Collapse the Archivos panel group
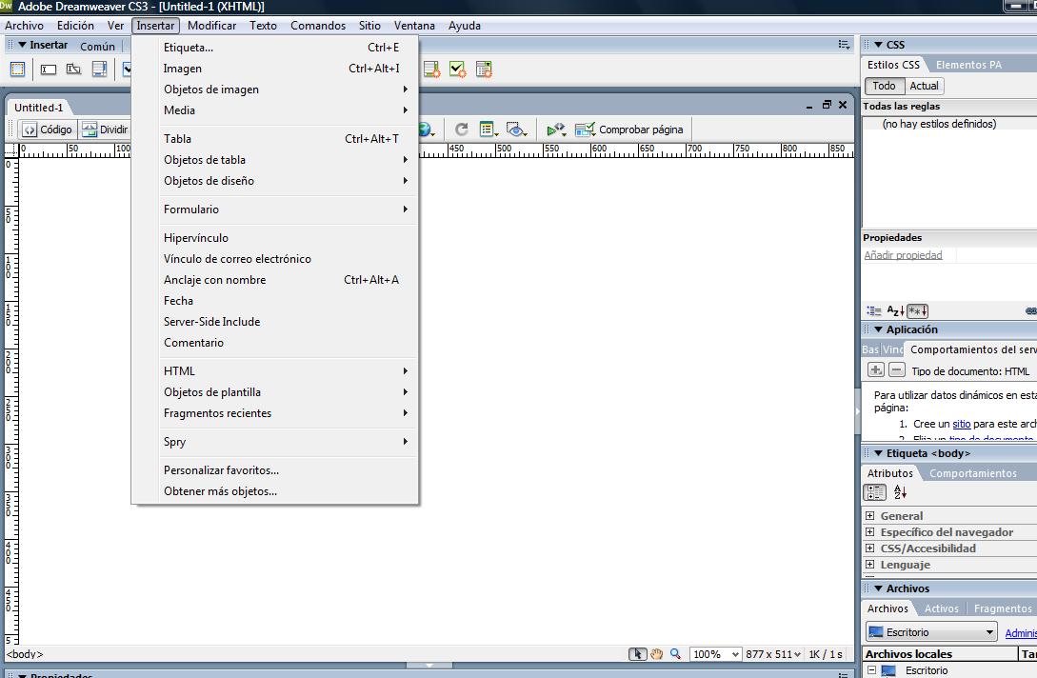Image resolution: width=1037 pixels, height=678 pixels. click(878, 588)
